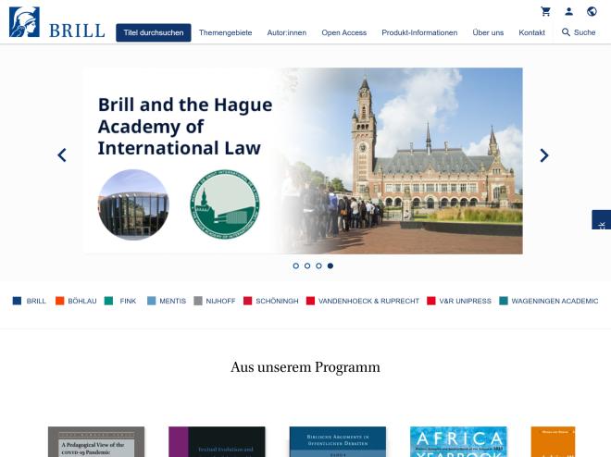
Task: Go to previous carousel slide arrow
Action: (62, 154)
